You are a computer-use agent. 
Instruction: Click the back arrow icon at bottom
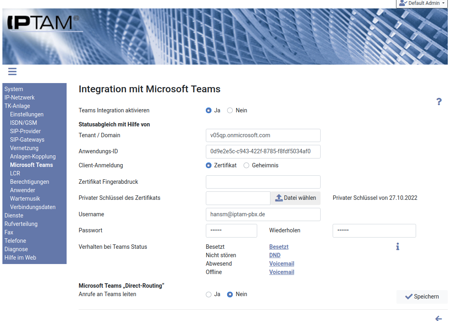tap(439, 318)
